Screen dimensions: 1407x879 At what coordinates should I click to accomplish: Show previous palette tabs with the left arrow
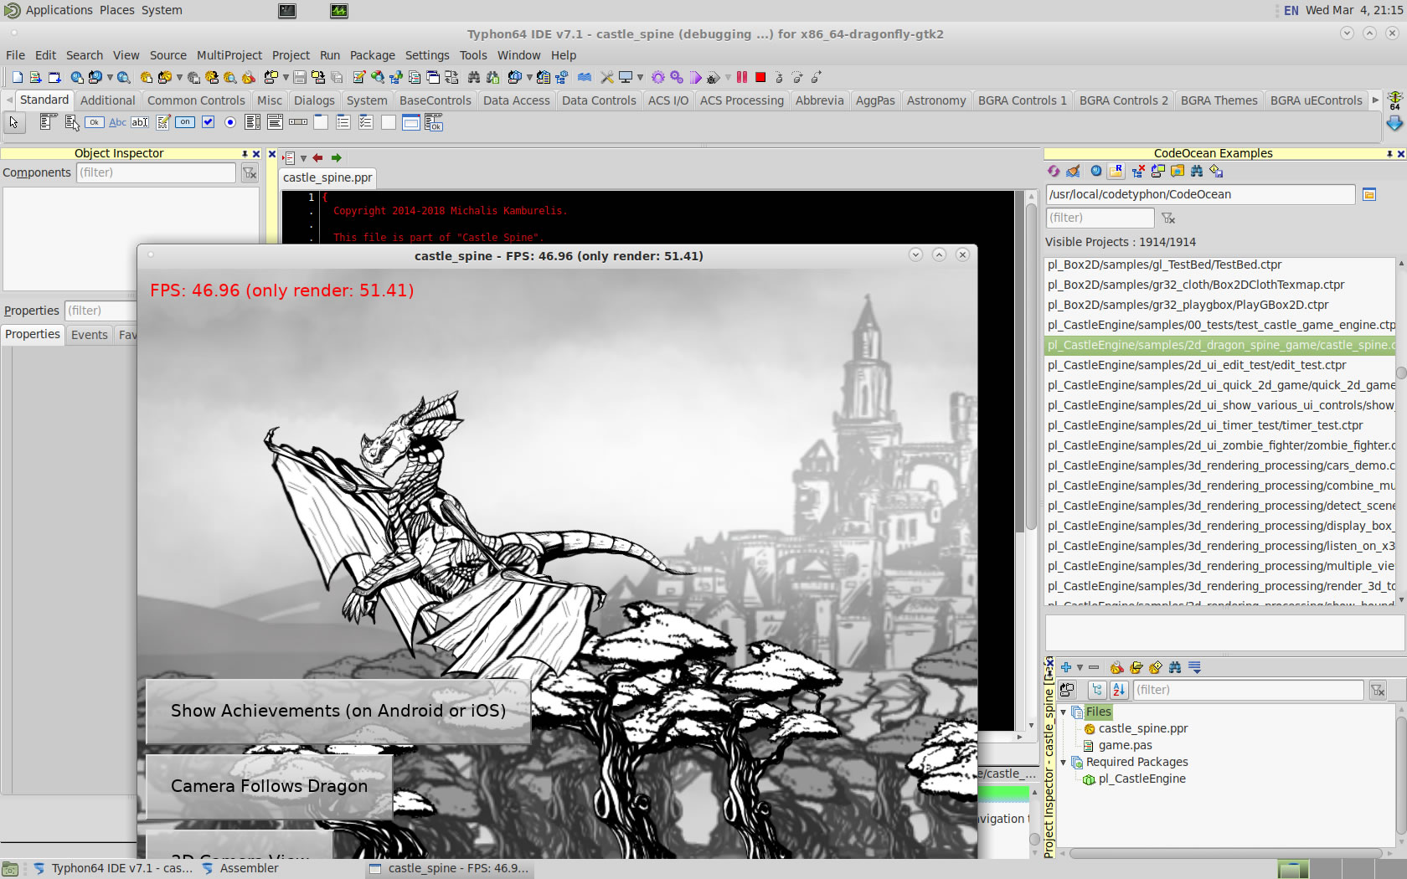coord(9,100)
